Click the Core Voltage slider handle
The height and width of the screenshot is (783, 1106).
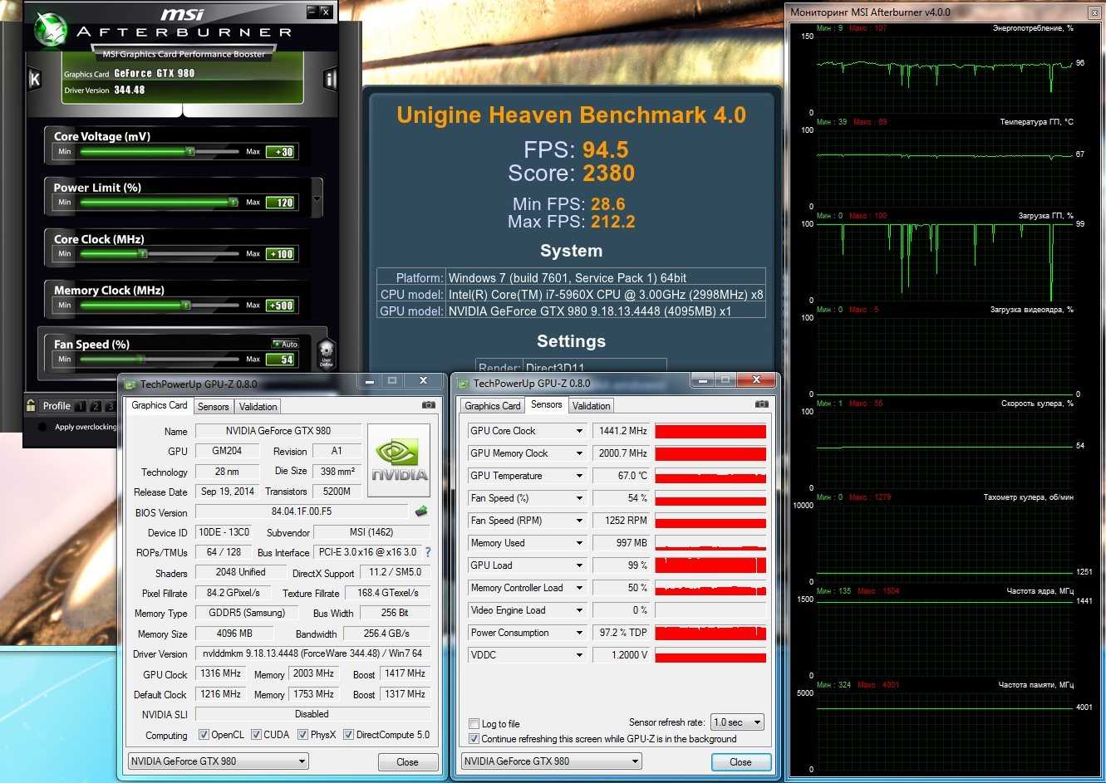[x=189, y=151]
